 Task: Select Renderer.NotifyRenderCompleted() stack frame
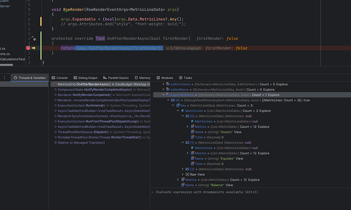click(x=100, y=95)
